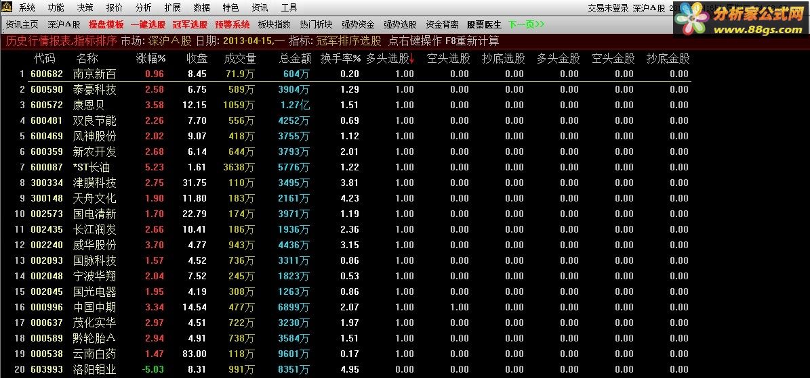Open the 资讯 menu
Viewport: 810px width, 378px height.
pos(260,7)
